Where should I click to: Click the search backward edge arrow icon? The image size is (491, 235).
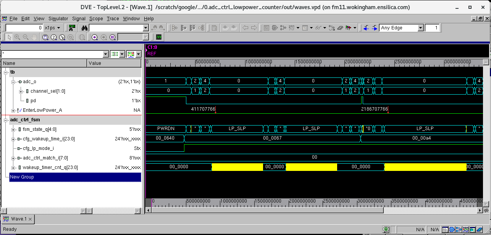(366, 27)
